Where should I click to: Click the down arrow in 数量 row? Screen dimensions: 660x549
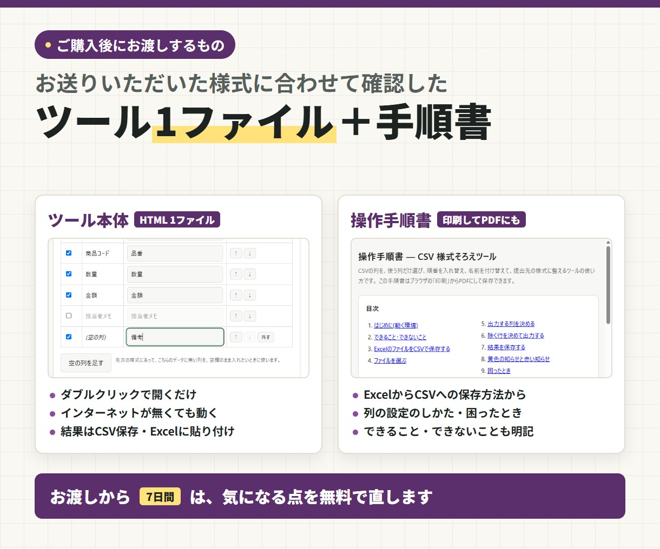click(x=249, y=274)
